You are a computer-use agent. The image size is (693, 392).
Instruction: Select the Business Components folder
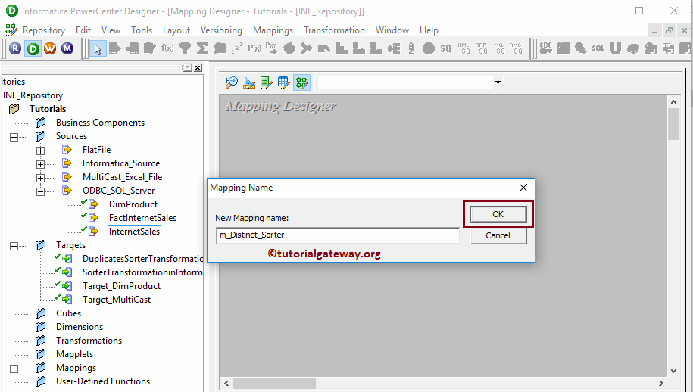100,123
